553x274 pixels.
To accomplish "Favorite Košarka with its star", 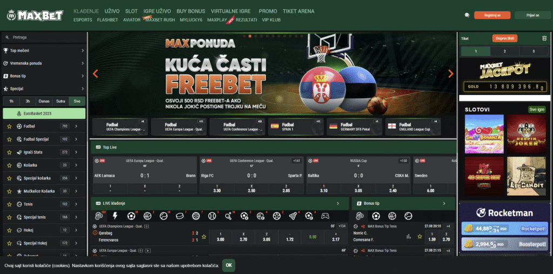I will click(x=10, y=165).
